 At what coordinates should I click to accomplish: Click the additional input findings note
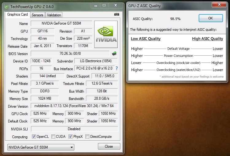click(x=192, y=77)
